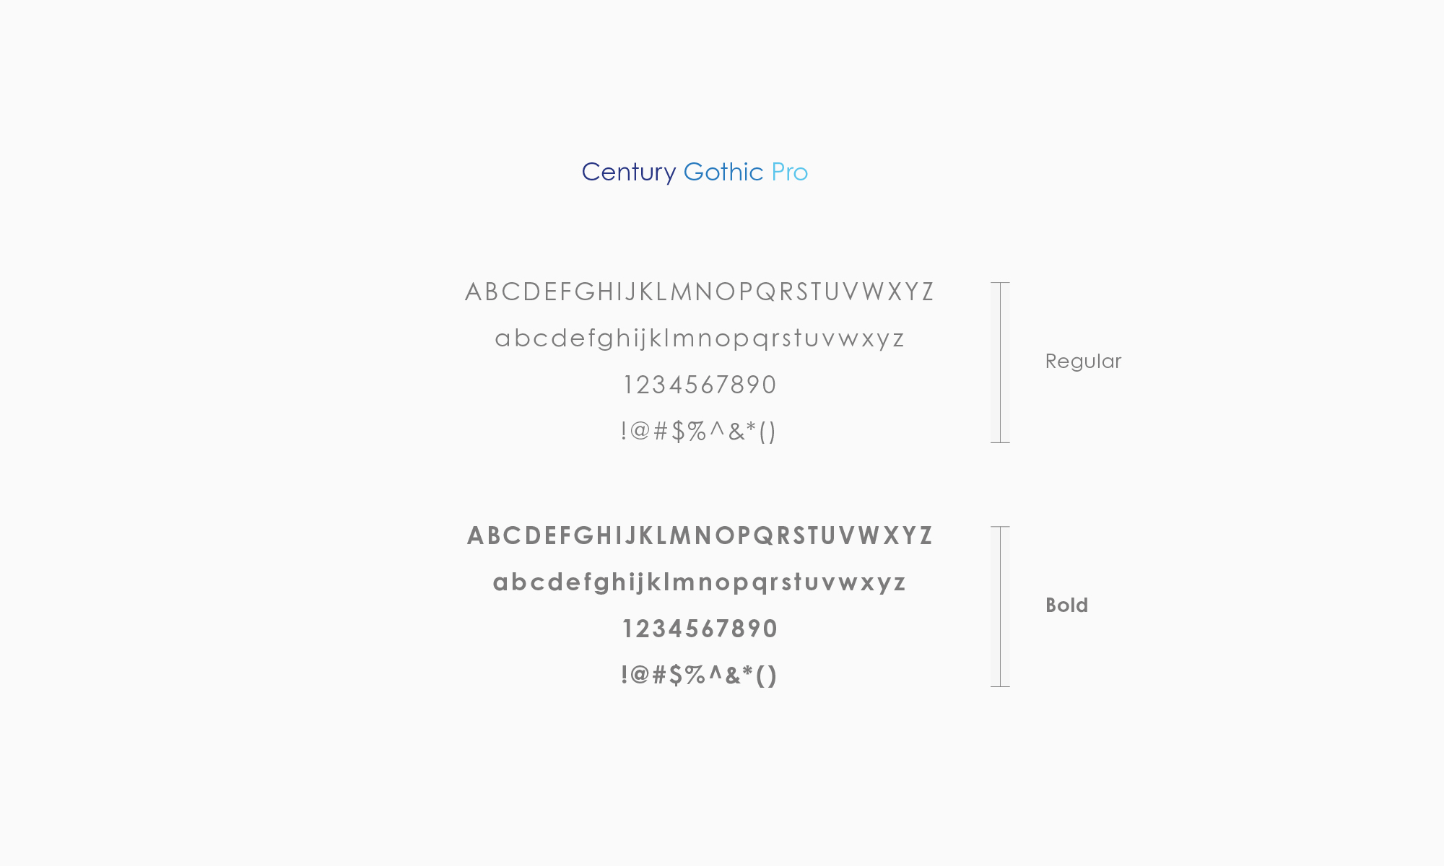Click the regular-weight digits row

(x=699, y=385)
